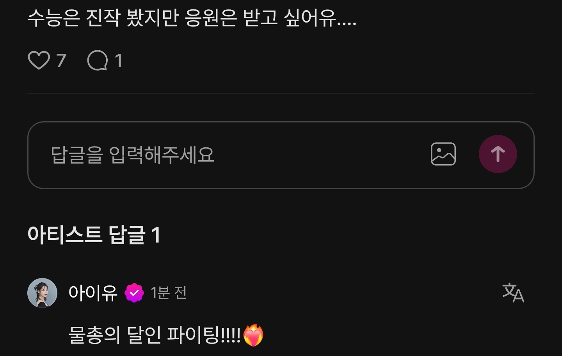
Task: Tap the 아이유 artist name
Action: coord(93,293)
